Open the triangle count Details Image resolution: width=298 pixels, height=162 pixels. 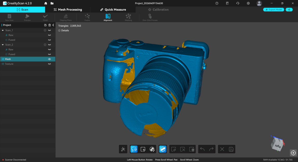tap(64, 31)
